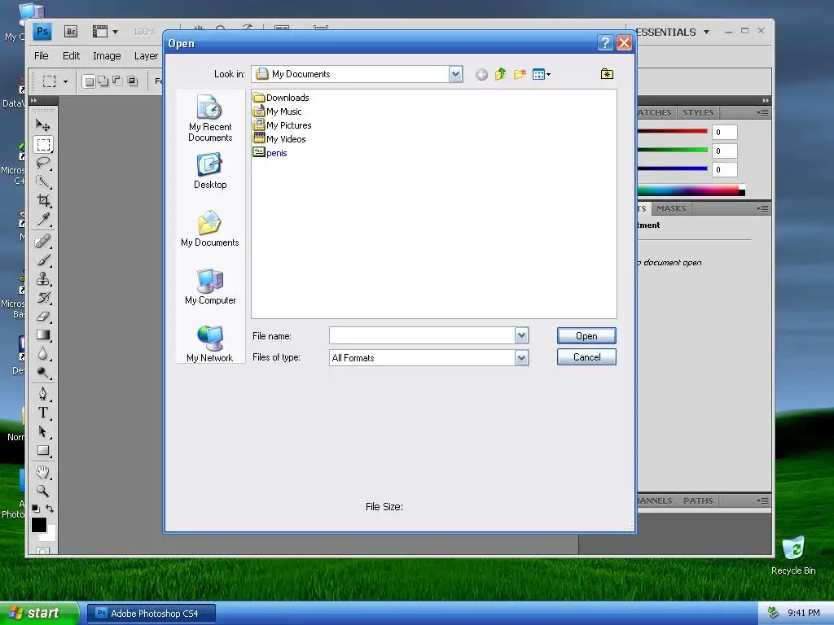The height and width of the screenshot is (625, 834).
Task: Go to My Computer in places bar
Action: pos(210,286)
